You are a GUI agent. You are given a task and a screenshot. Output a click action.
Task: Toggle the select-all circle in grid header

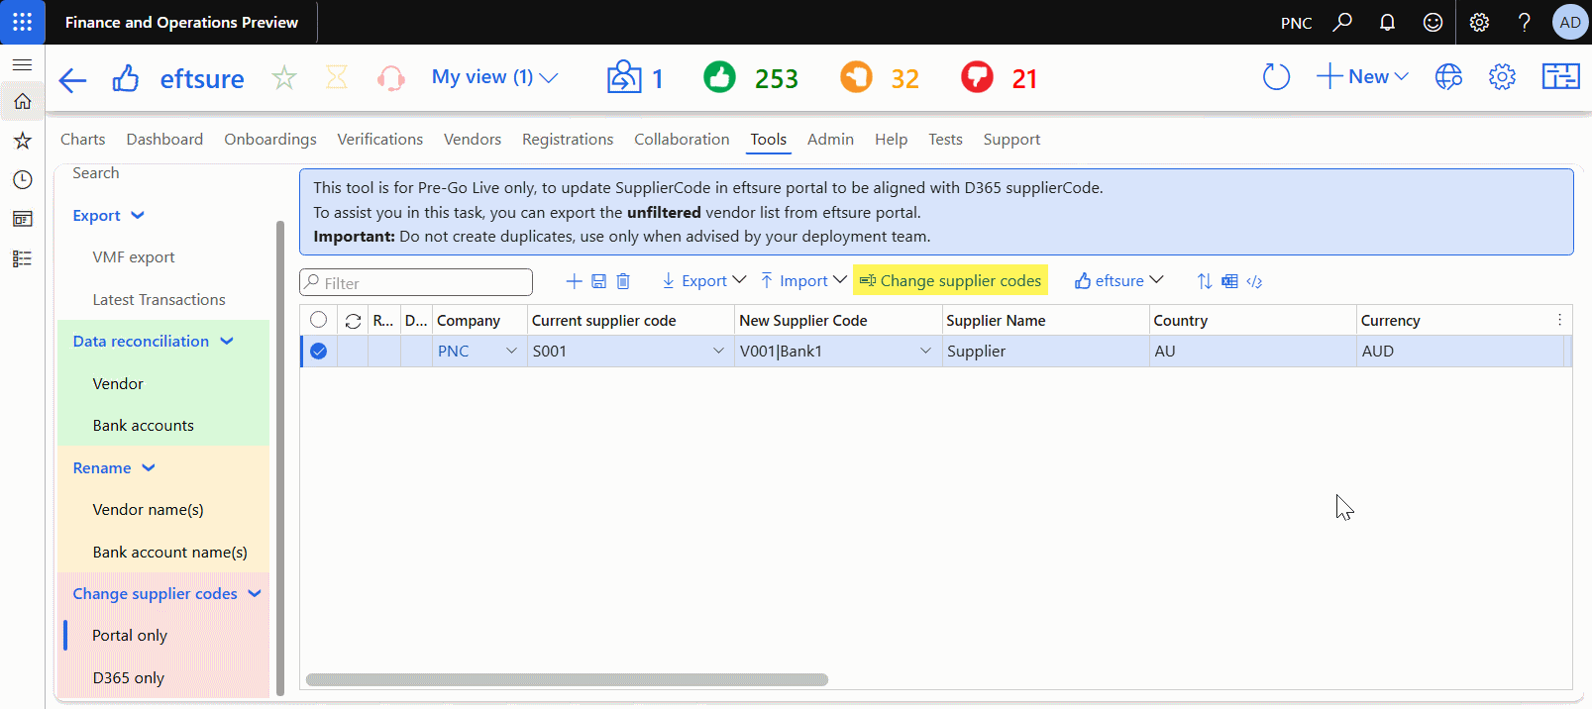(318, 320)
